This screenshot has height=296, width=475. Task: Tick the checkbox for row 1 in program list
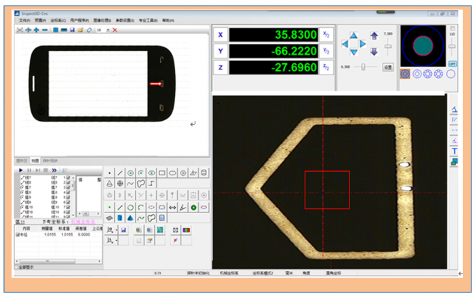pyautogui.click(x=68, y=178)
